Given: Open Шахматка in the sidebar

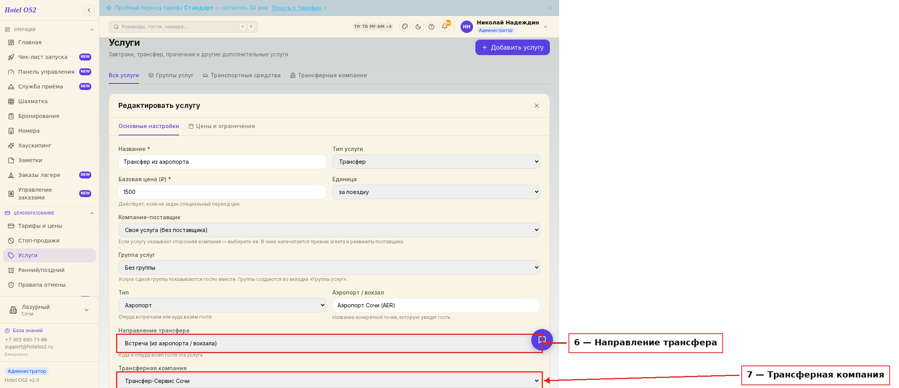Looking at the screenshot, I should click(x=49, y=101).
